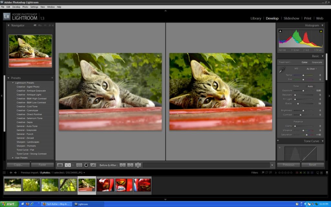Switch to Loupe view in toolbar
Image resolution: width=331 pixels, height=207 pixels.
coord(60,165)
